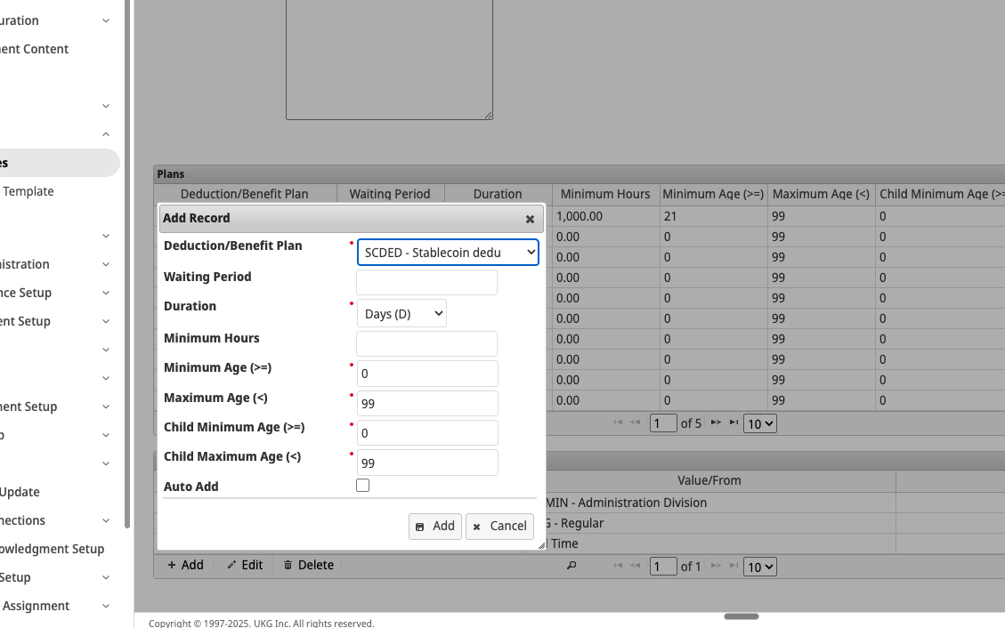Cancel the Add Record dialog
This screenshot has height=628, width=1005.
[x=500, y=527]
